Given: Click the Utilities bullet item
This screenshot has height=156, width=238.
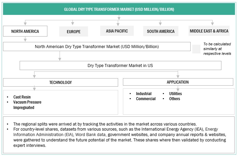Looking at the screenshot, I should click(x=175, y=94).
